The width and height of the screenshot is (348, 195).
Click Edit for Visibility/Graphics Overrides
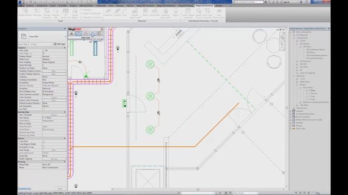(x=54, y=71)
